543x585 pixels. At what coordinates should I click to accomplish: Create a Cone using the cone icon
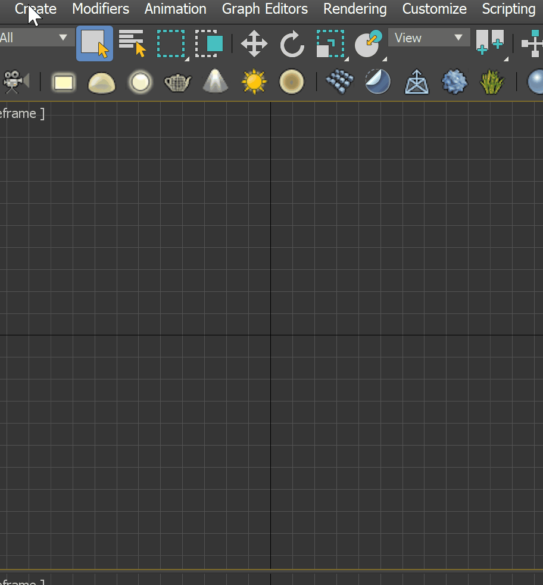pos(215,82)
